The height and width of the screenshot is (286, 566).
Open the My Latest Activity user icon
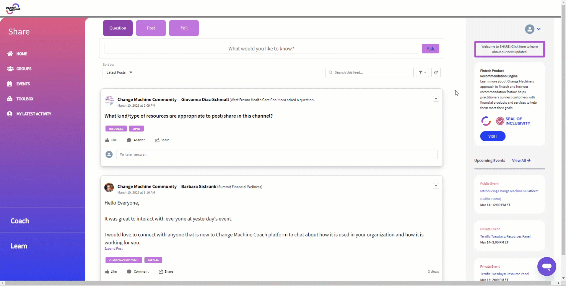click(x=10, y=114)
